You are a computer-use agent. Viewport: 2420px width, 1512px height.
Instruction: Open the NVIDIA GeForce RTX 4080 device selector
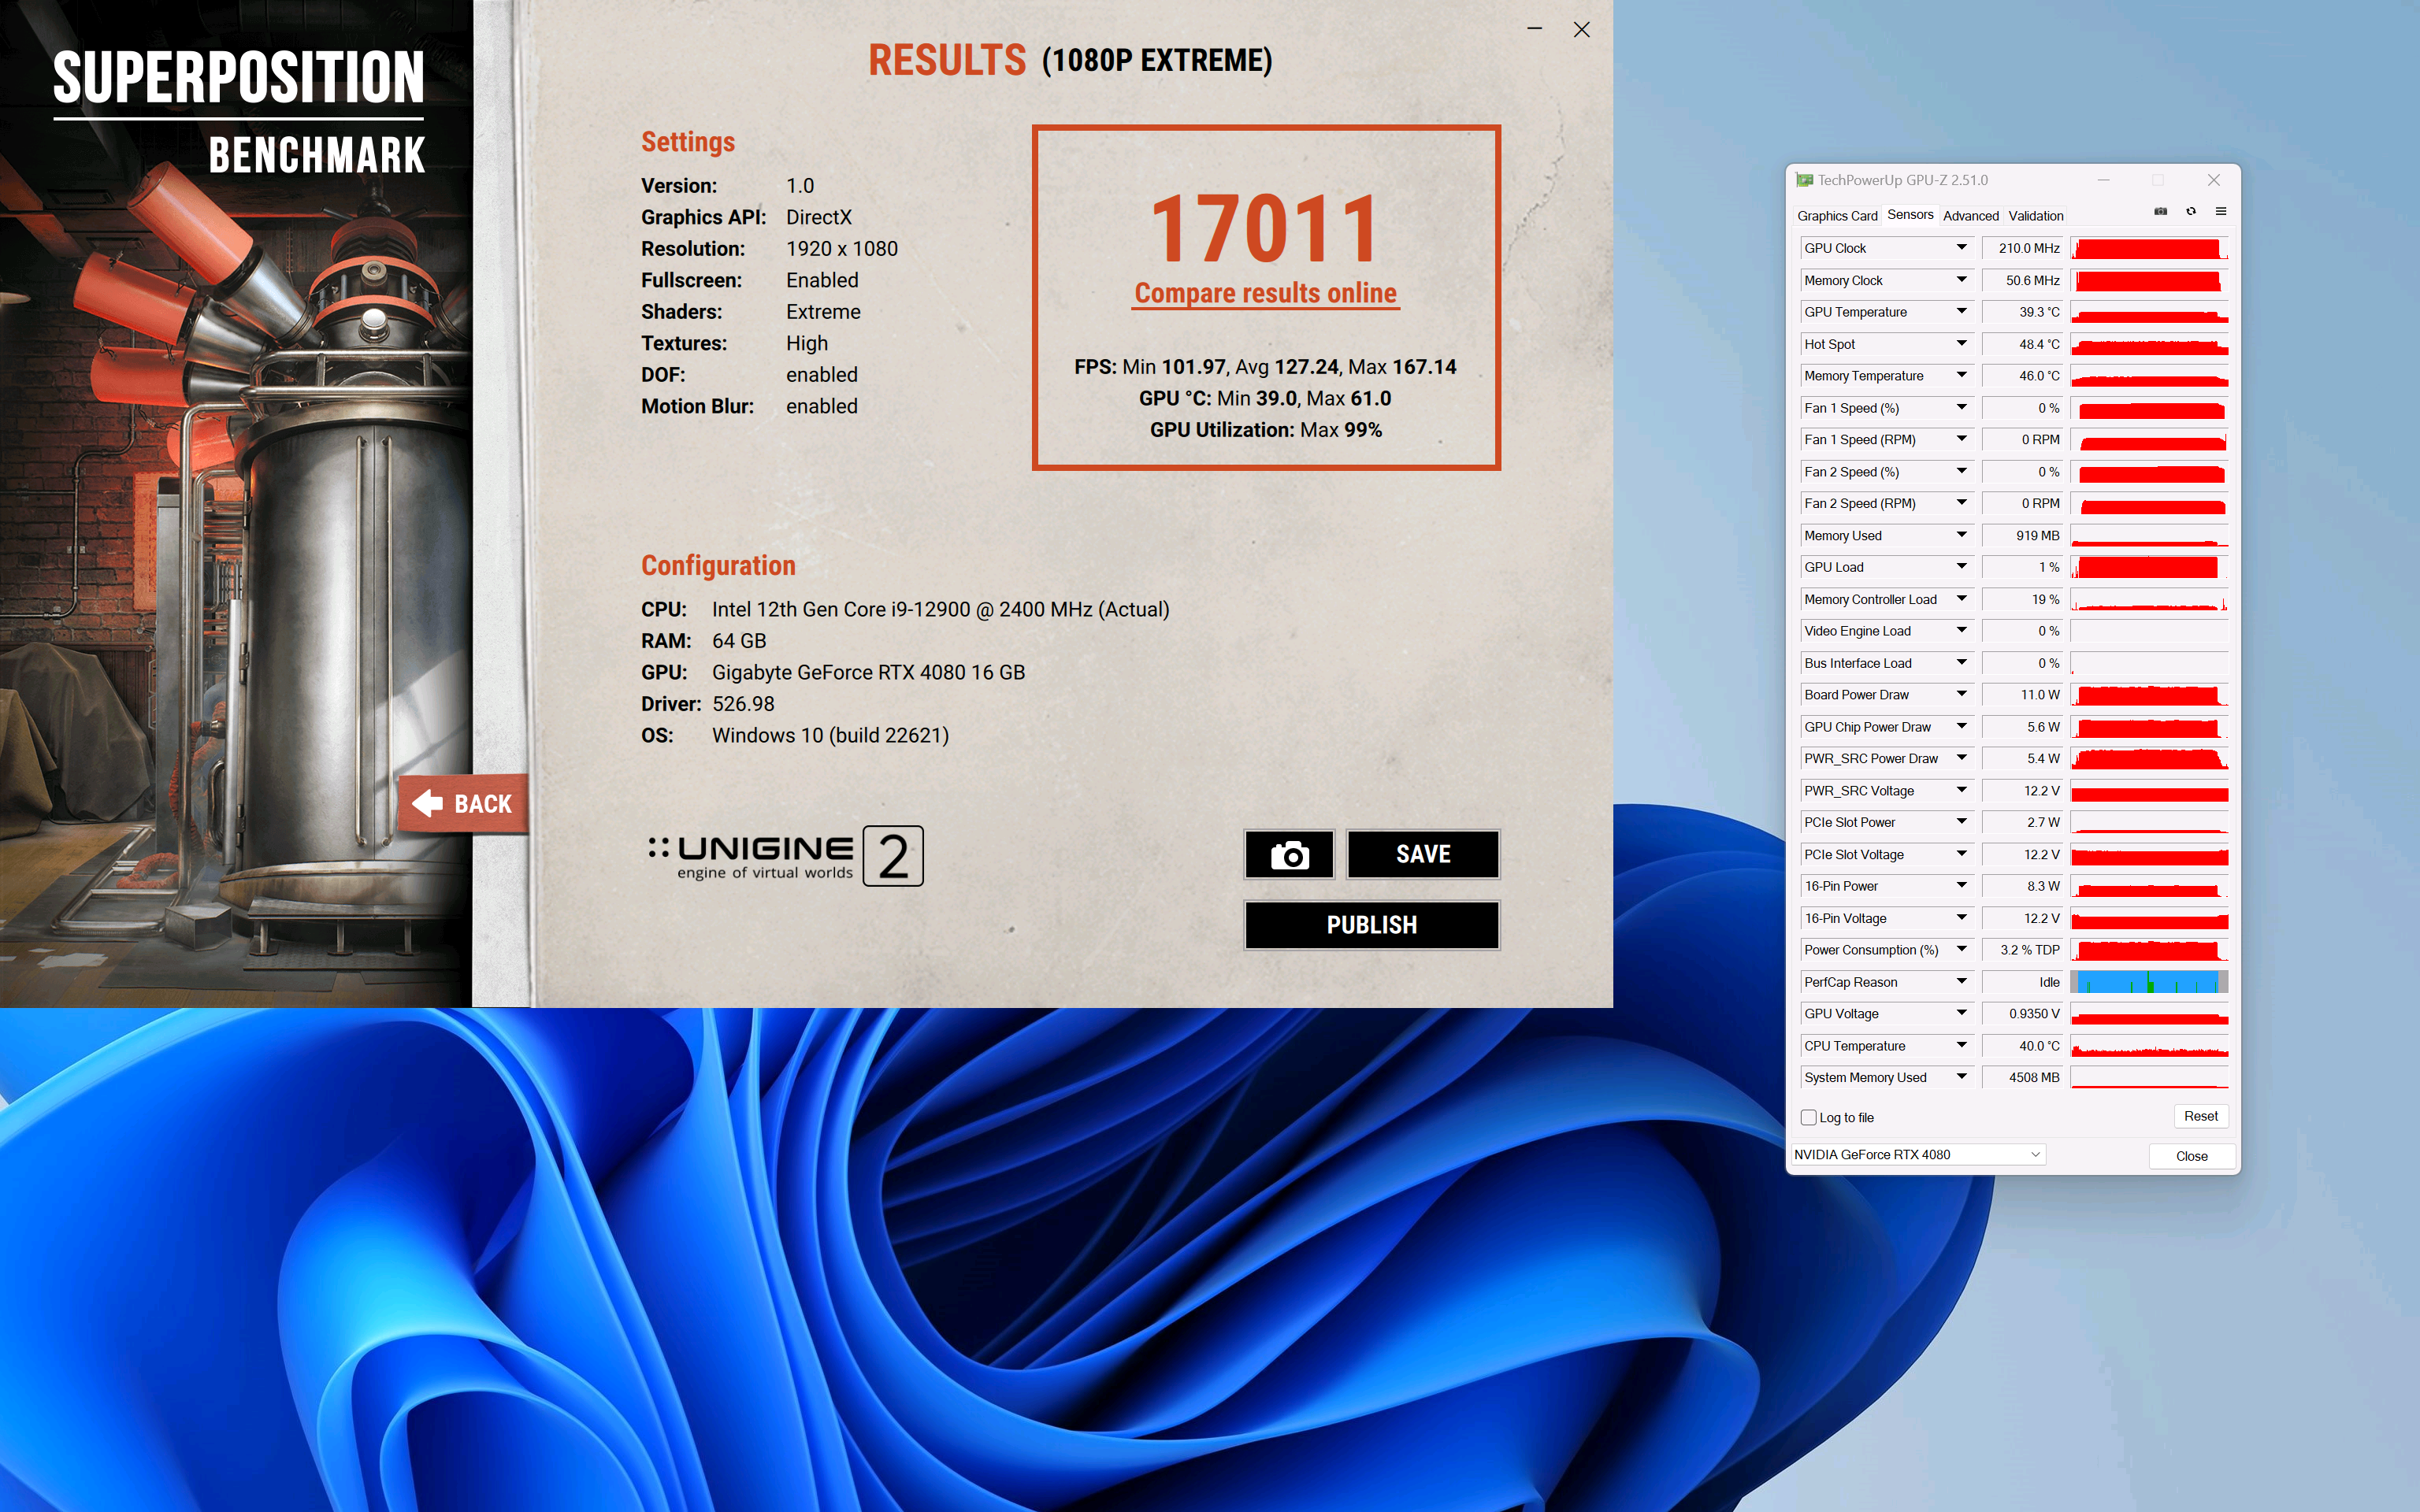coord(1918,1155)
